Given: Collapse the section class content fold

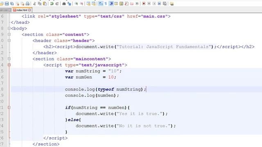Looking at the screenshot, I should pos(9,34).
